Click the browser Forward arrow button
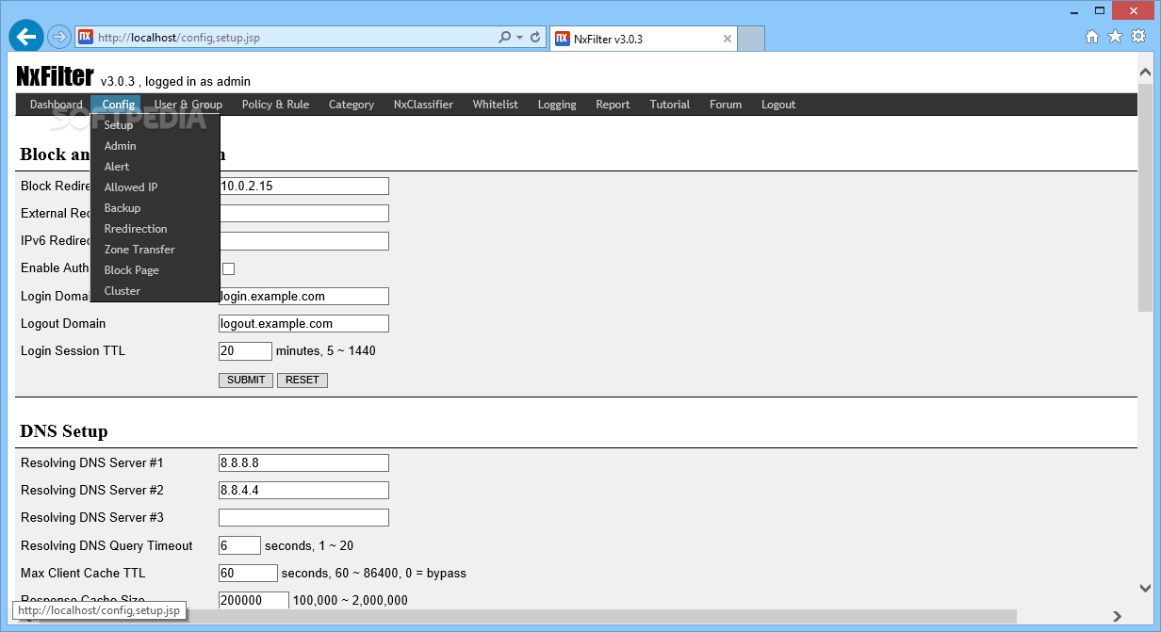 pyautogui.click(x=58, y=37)
